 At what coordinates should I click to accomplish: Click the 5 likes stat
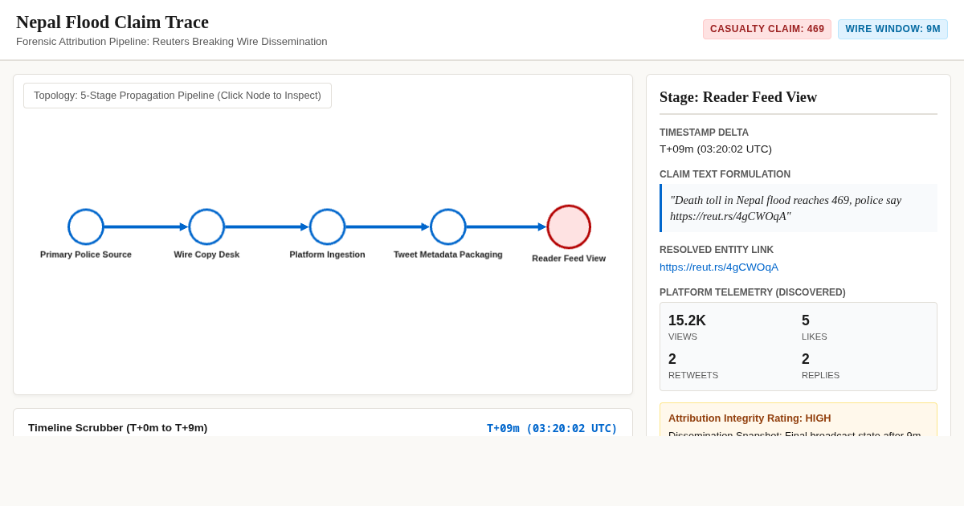[x=814, y=327]
